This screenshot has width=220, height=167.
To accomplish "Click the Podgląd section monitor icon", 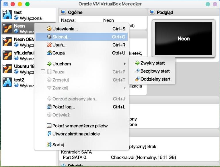I will 152,12.
